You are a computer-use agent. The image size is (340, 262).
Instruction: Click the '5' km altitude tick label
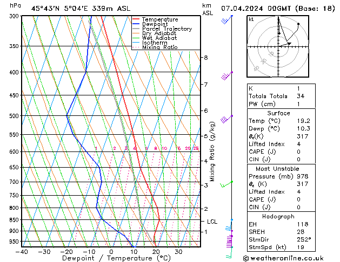[205, 136]
